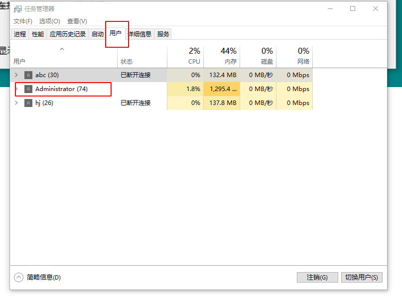402x301 pixels.
Task: Close the Task Manager window
Action: (376, 8)
